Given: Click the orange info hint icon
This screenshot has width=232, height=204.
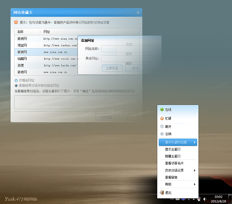Looking at the screenshot, I should pyautogui.click(x=16, y=22).
